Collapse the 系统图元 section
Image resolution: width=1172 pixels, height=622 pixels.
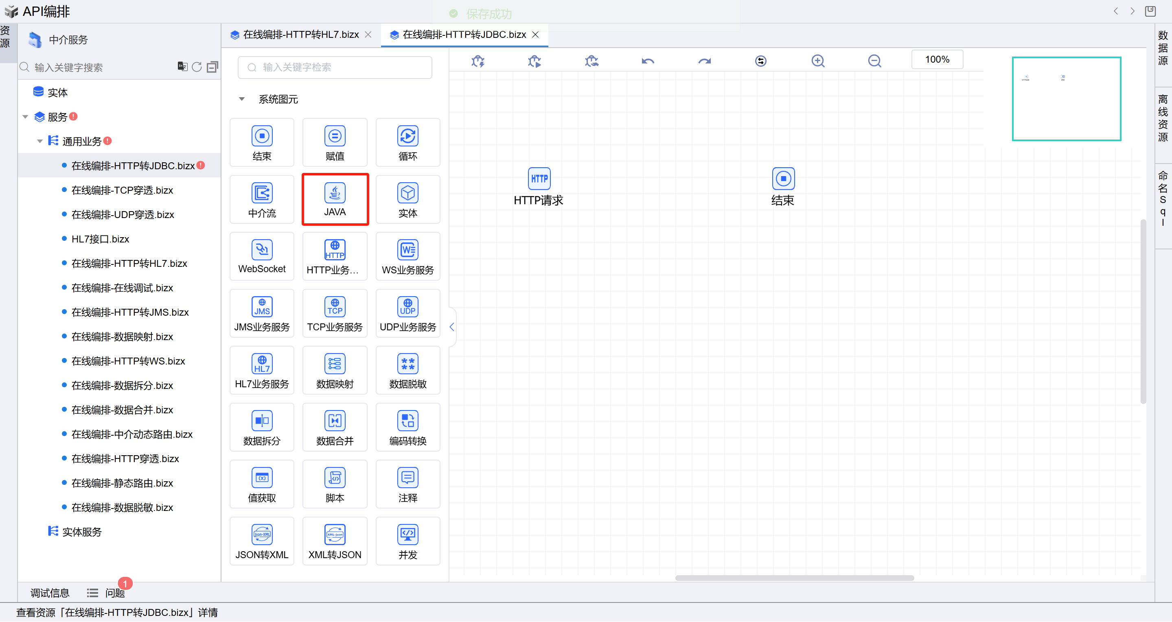[x=242, y=99]
